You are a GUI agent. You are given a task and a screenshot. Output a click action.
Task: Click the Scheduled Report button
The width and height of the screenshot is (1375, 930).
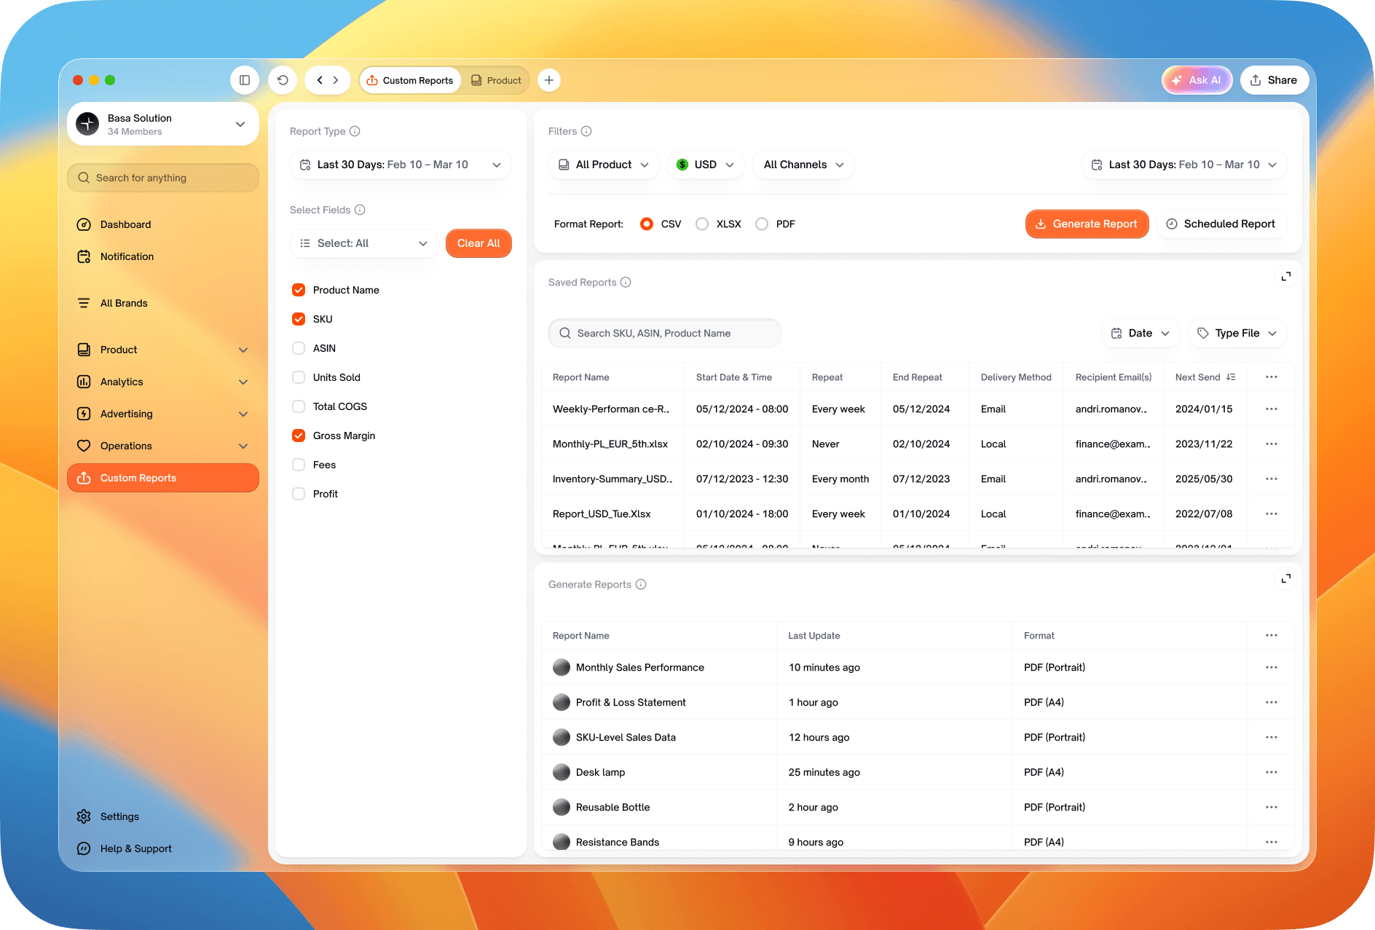(1221, 224)
